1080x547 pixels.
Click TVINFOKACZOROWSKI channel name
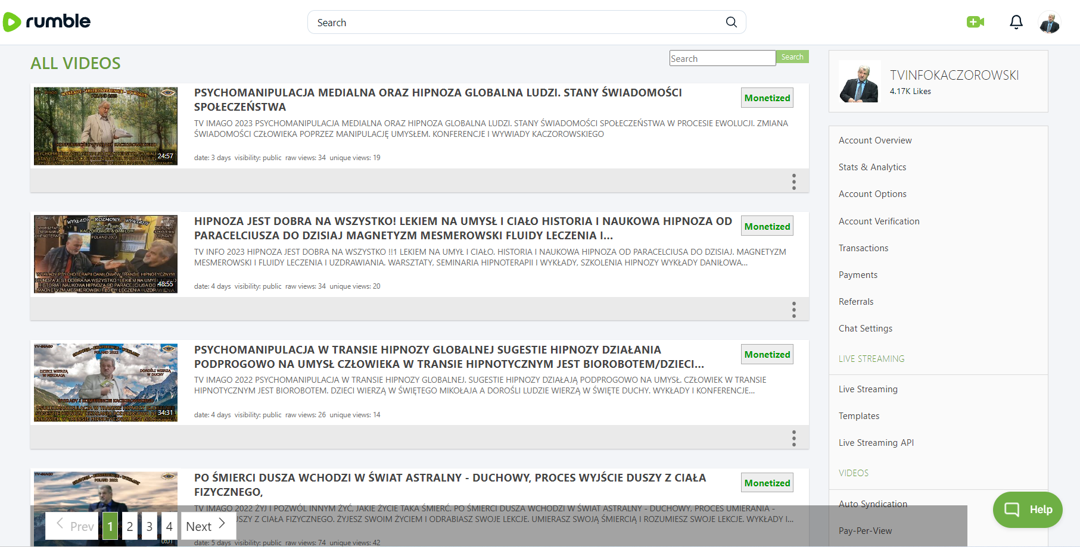coord(954,75)
